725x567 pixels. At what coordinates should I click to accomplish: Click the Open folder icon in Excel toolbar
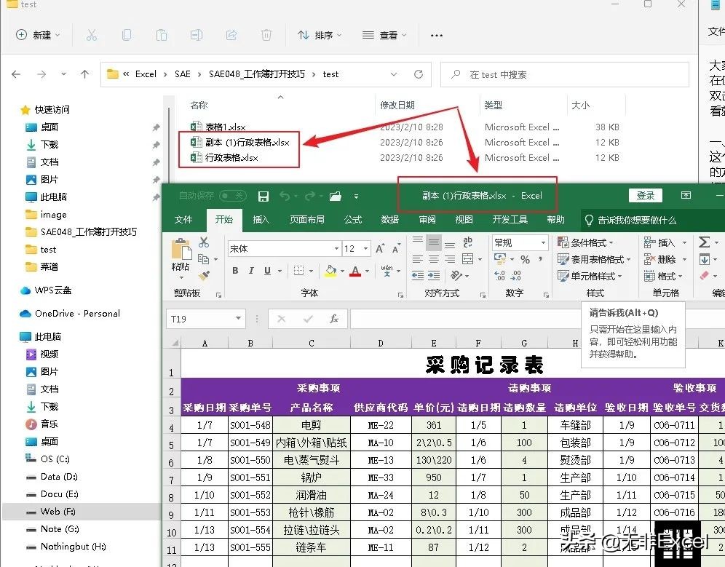click(x=336, y=196)
